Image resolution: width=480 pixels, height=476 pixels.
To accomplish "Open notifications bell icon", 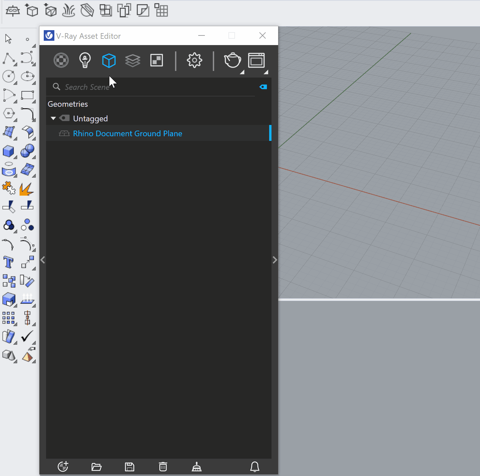I will [x=255, y=467].
